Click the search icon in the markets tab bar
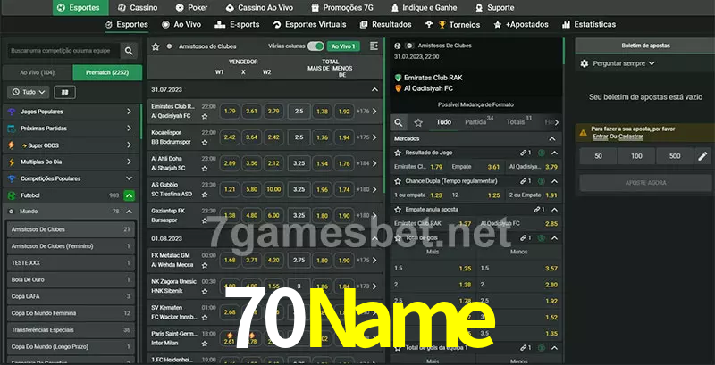The width and height of the screenshot is (715, 365). tap(400, 122)
